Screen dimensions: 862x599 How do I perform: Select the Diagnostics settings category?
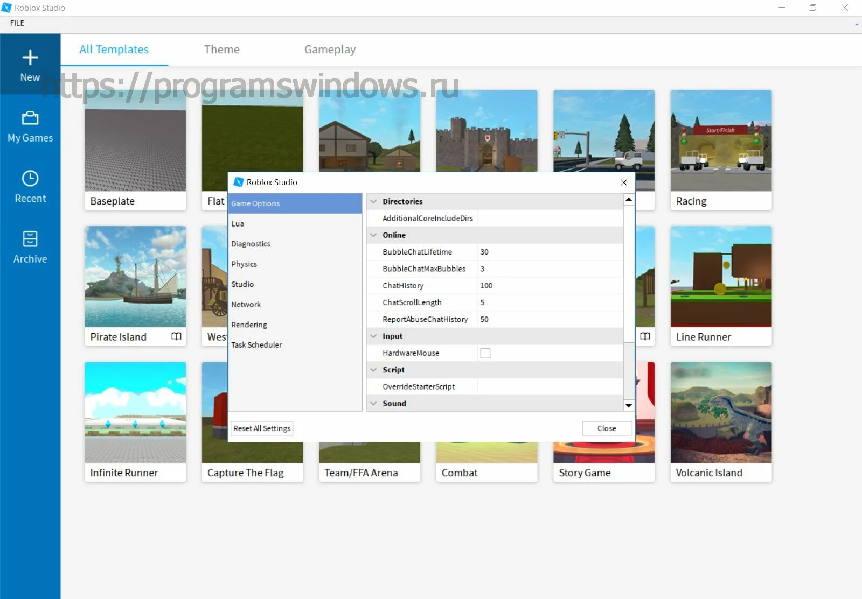click(x=295, y=244)
